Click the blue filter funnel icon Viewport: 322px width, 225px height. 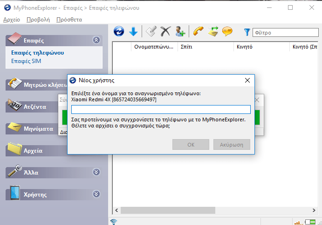click(247, 32)
